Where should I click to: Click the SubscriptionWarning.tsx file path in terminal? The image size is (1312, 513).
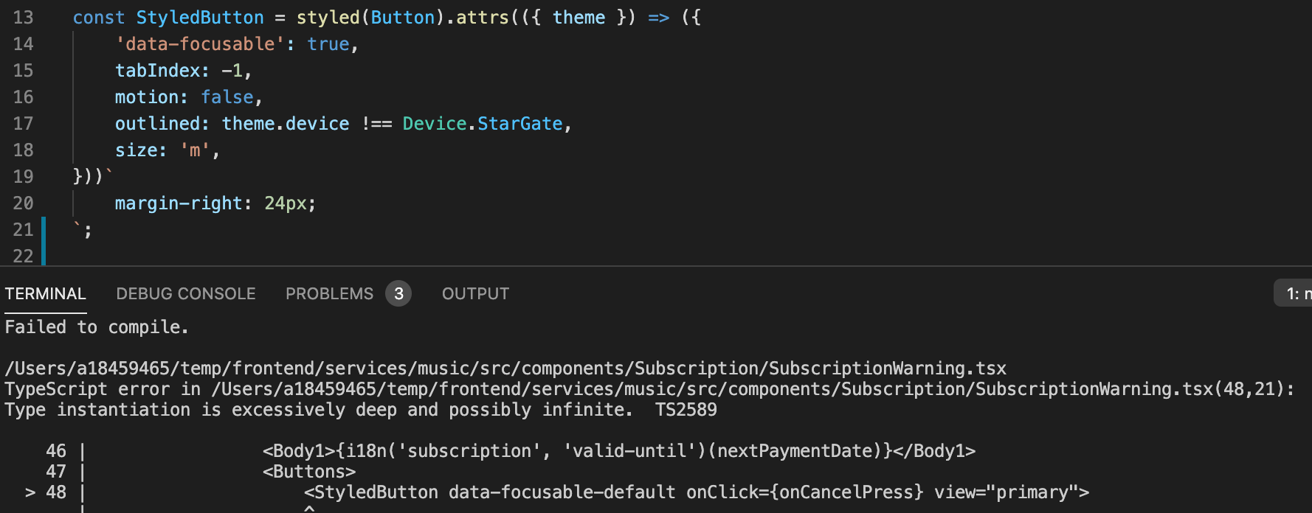tap(506, 368)
